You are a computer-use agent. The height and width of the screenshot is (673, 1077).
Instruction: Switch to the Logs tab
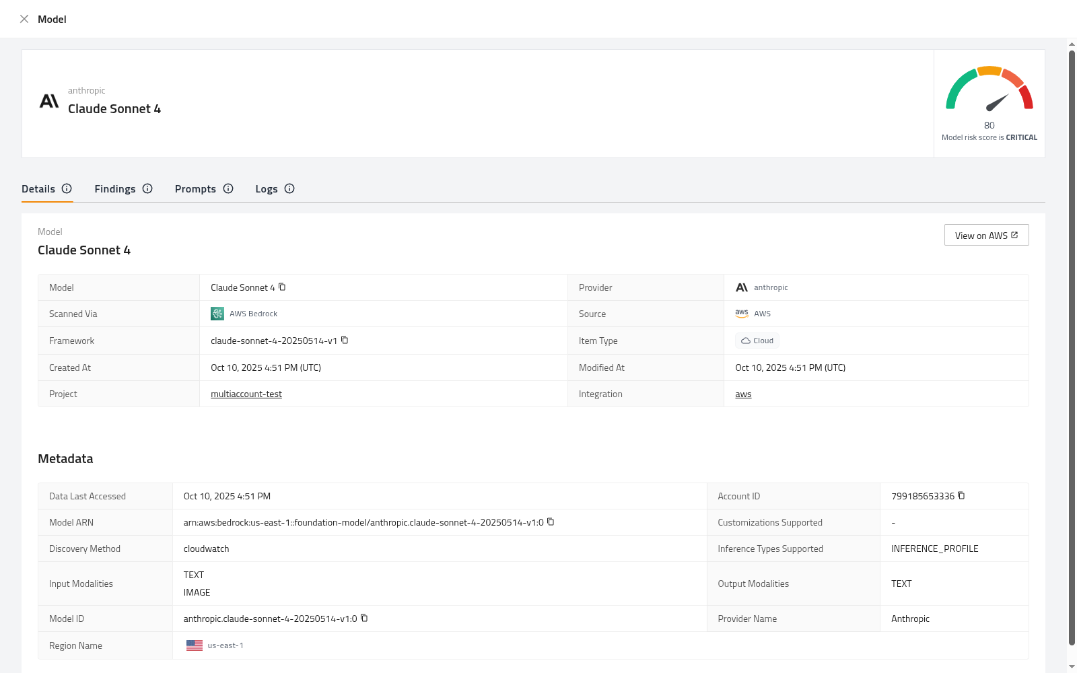tap(267, 189)
